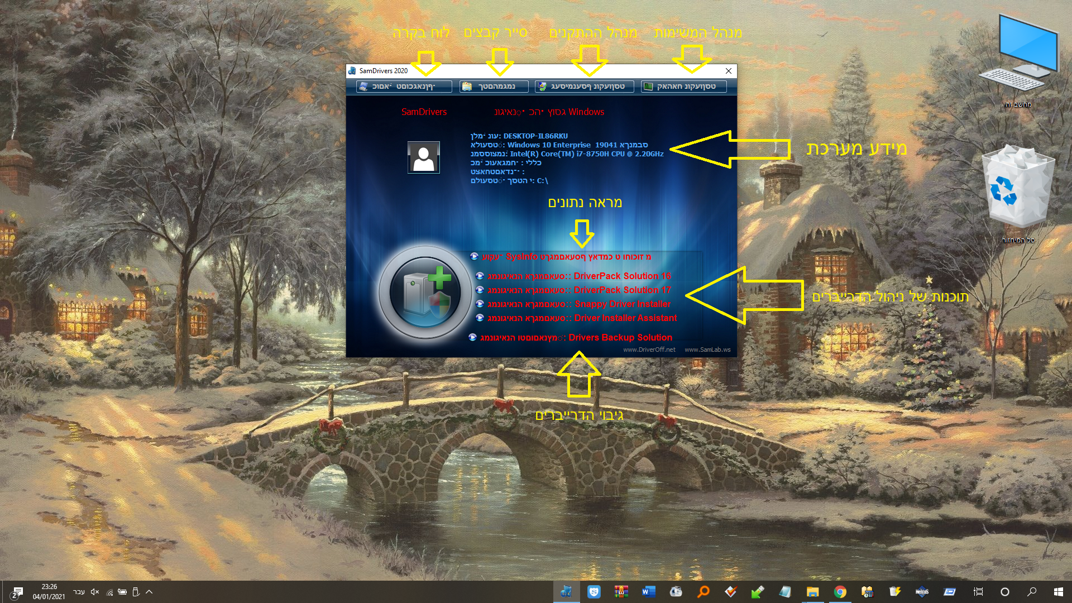Open the Windows Start button

pos(1058,592)
